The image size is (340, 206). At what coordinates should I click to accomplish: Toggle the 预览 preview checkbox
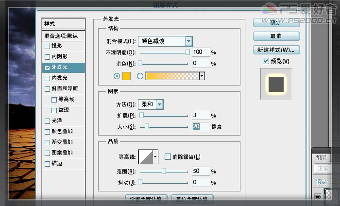tap(266, 61)
